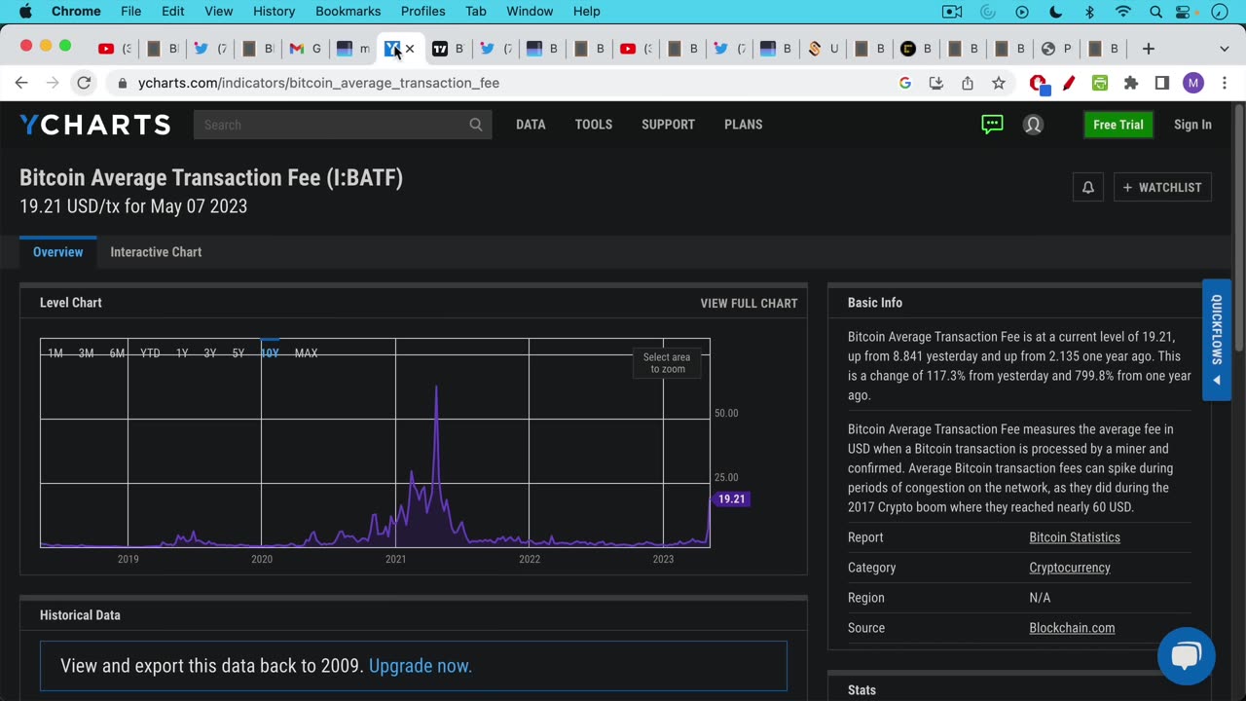Open the live chat bubble widget
The image size is (1246, 701).
pyautogui.click(x=1186, y=655)
